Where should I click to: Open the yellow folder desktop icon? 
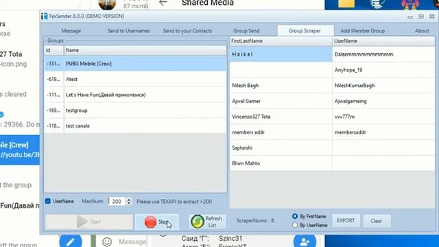[x=346, y=3]
